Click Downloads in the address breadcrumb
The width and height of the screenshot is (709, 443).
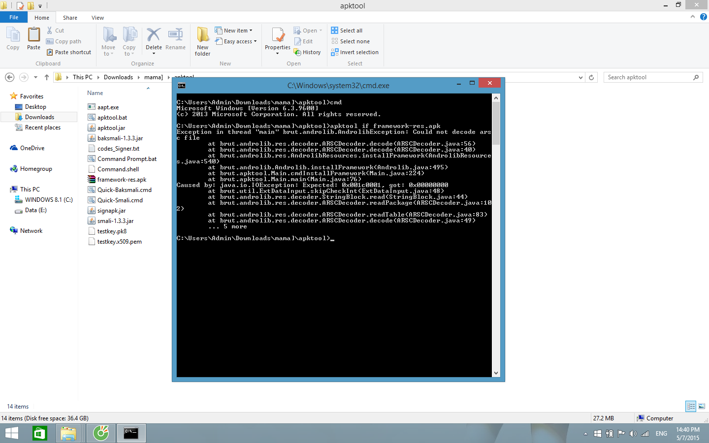pyautogui.click(x=118, y=77)
